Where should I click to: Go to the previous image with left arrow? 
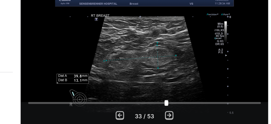120,115
